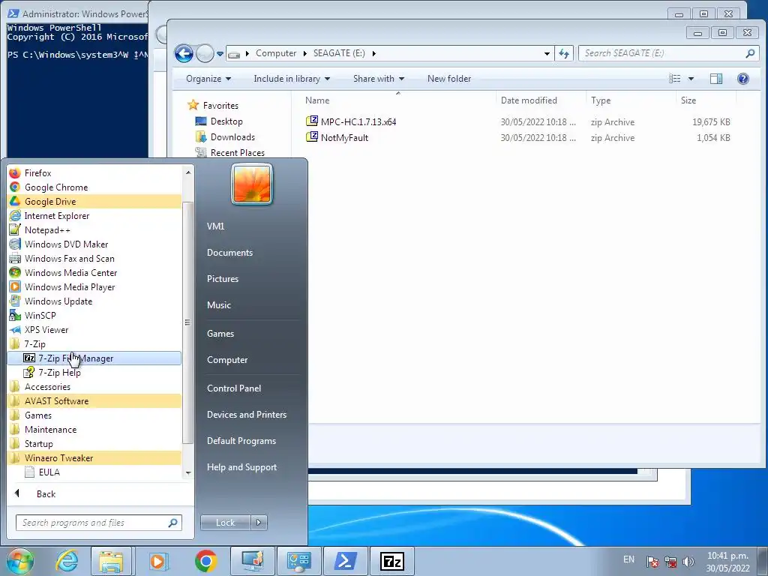The height and width of the screenshot is (576, 768).
Task: Toggle the Explorer preview pane icon
Action: pyautogui.click(x=716, y=78)
